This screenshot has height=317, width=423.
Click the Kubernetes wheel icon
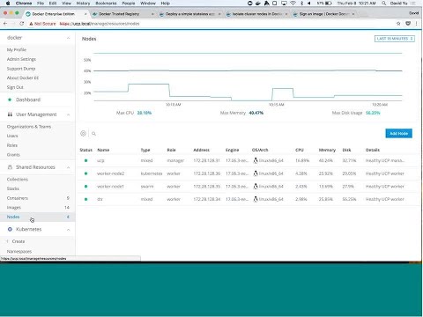10,229
